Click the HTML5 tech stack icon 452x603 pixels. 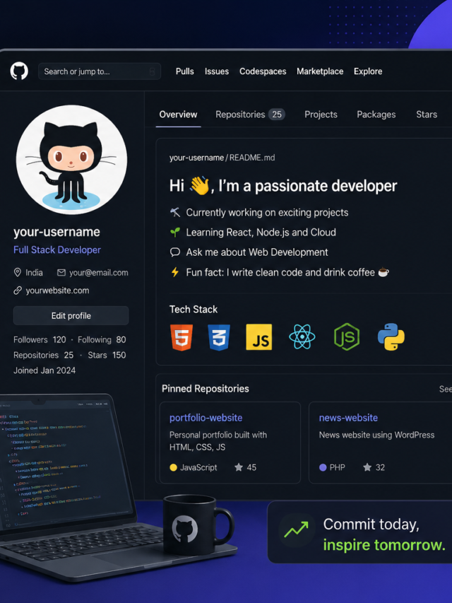point(182,337)
